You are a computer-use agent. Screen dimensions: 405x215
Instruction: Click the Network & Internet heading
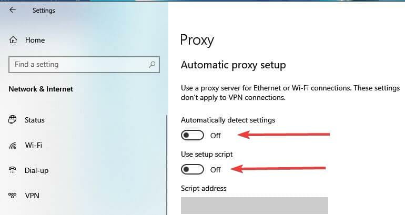[41, 89]
